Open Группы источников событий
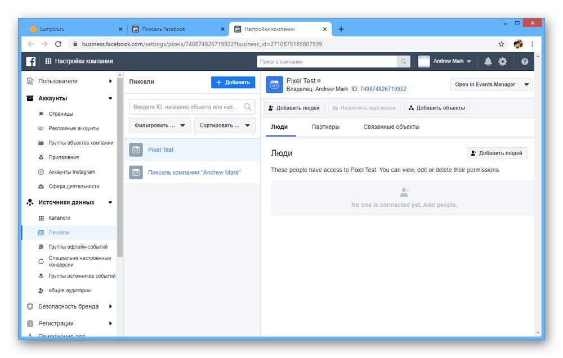Image resolution: width=563 pixels, height=358 pixels. (x=82, y=276)
